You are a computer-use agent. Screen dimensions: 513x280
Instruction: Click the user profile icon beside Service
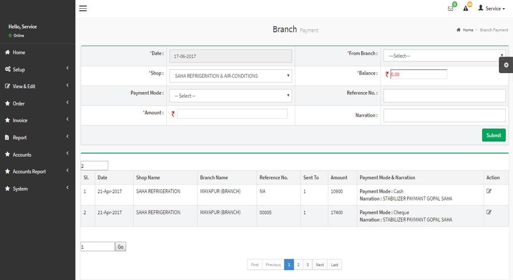[481, 8]
